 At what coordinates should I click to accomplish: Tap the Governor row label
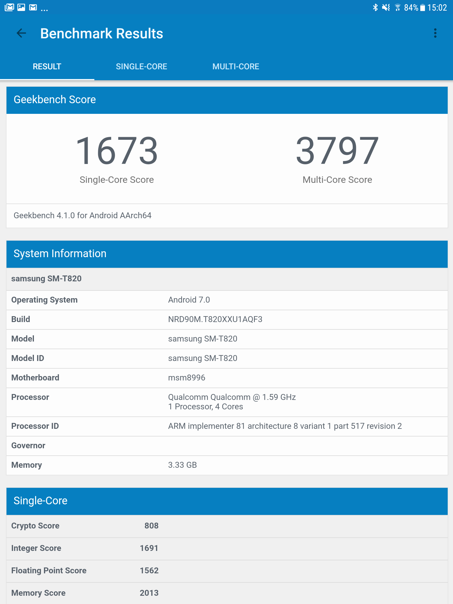(x=28, y=446)
